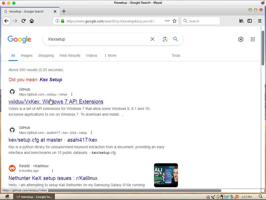266x200 pixels.
Task: Expand the More search filters menu
Action: [110, 55]
